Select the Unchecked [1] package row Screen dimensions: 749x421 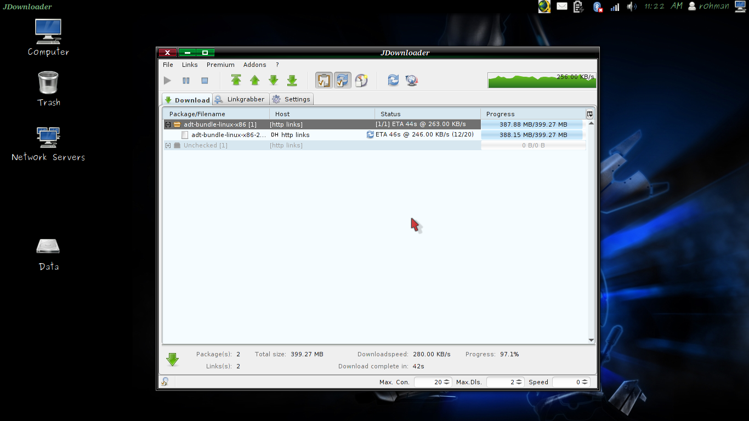[374, 145]
